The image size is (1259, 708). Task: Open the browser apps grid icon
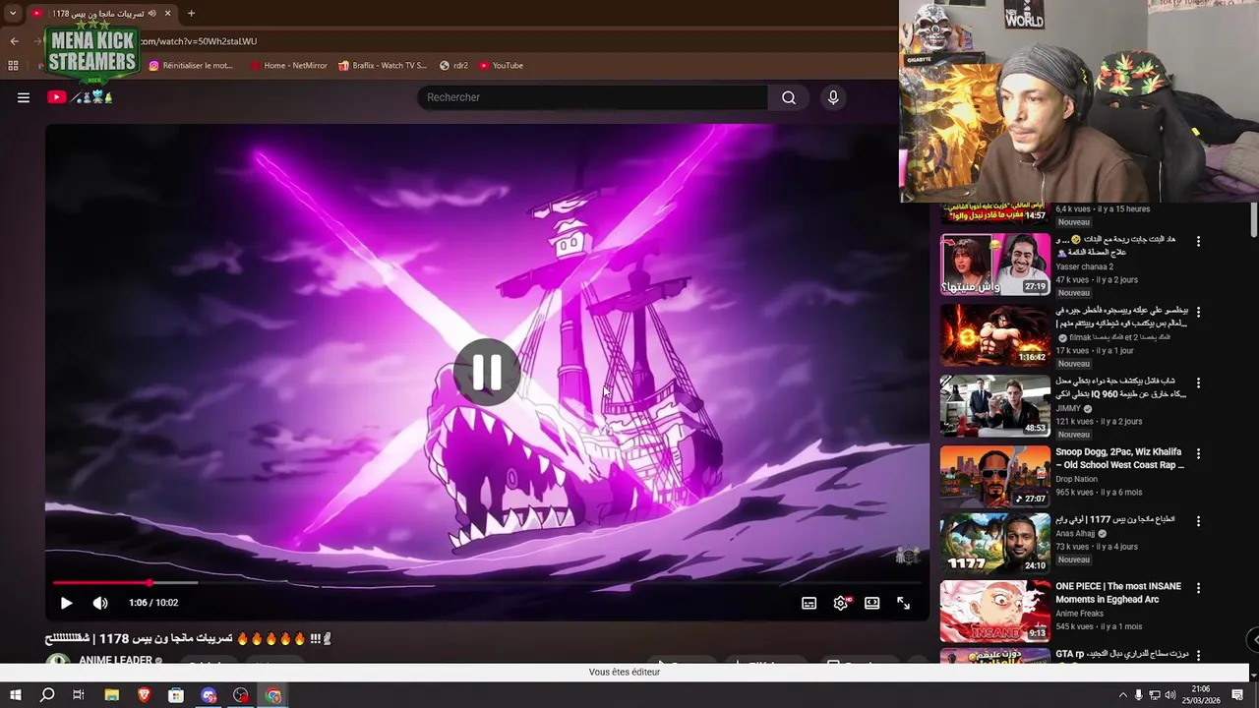(13, 66)
